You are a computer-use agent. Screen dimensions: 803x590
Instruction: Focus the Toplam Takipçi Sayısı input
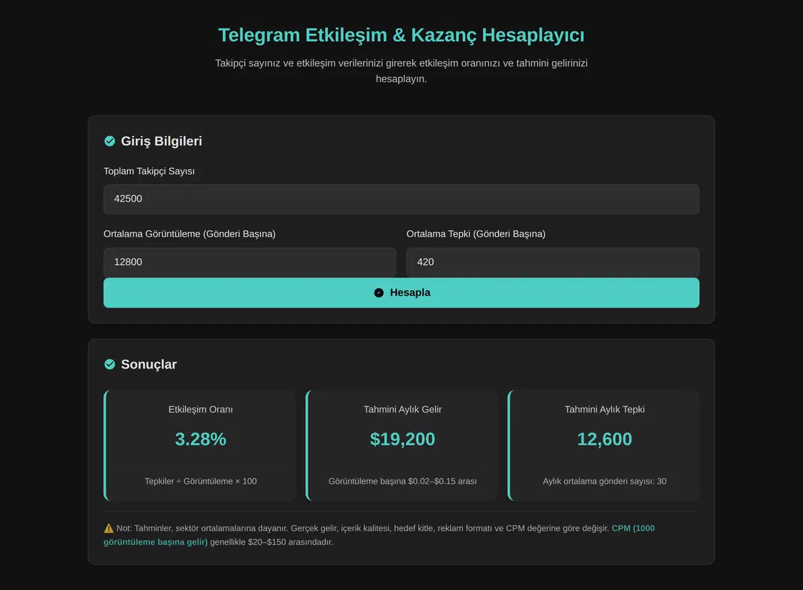[401, 199]
